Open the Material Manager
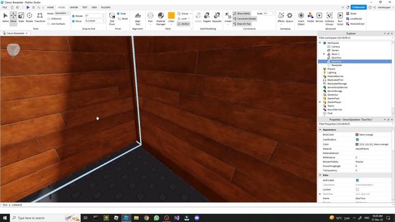Viewport: 395px width, 222px height. 160,18
